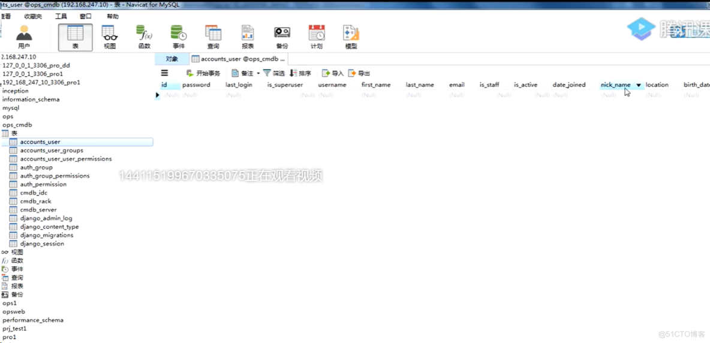Click the 导出 export button

pyautogui.click(x=359, y=73)
